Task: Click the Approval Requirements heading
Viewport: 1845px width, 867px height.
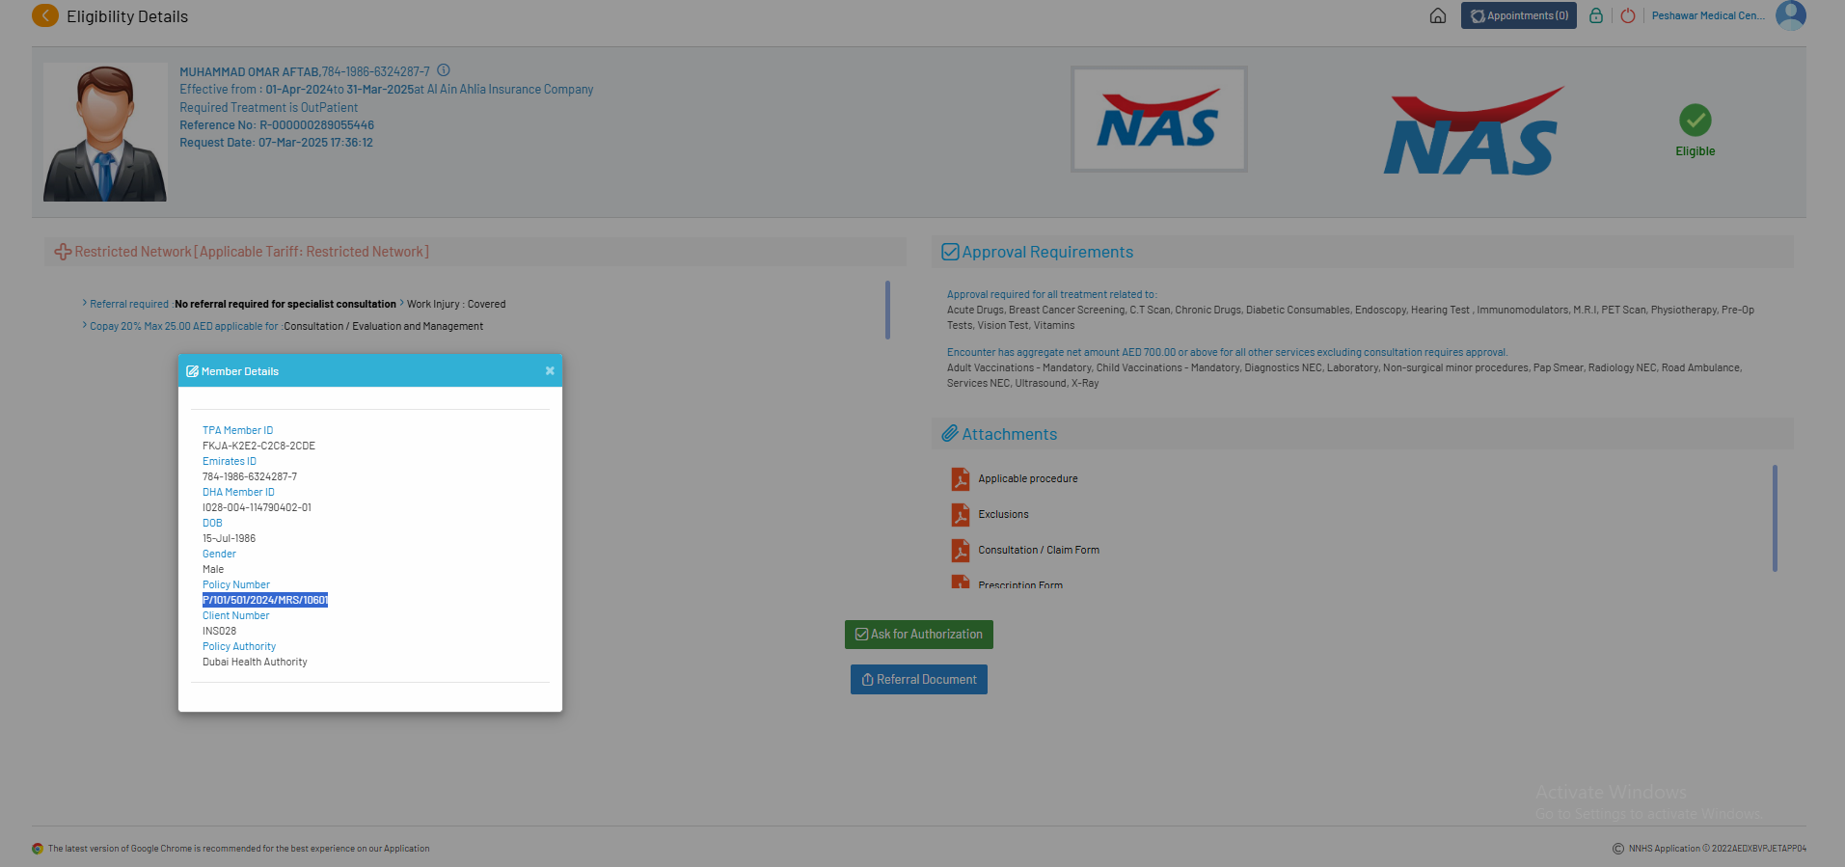Action: (1047, 252)
